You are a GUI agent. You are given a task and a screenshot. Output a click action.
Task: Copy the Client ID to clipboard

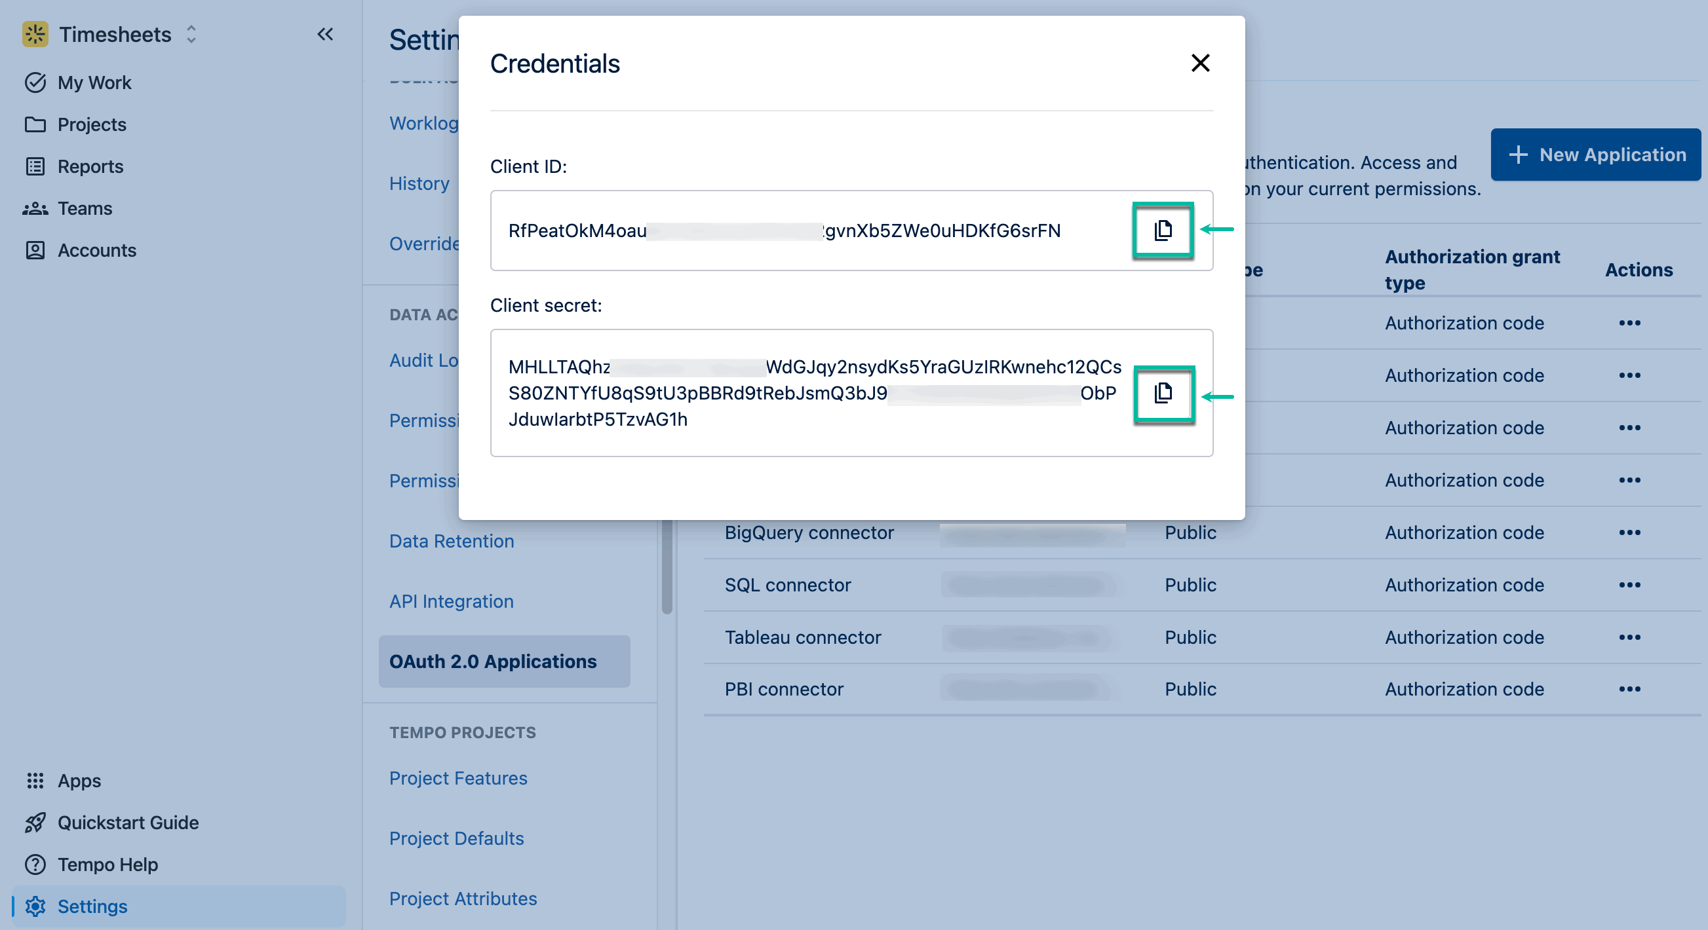coord(1163,230)
